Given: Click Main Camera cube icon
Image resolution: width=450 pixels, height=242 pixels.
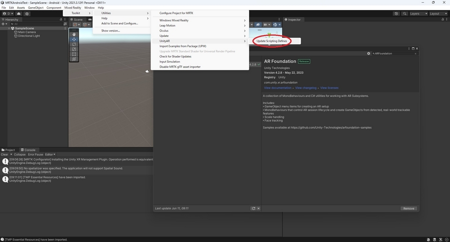Looking at the screenshot, I should click(16, 32).
